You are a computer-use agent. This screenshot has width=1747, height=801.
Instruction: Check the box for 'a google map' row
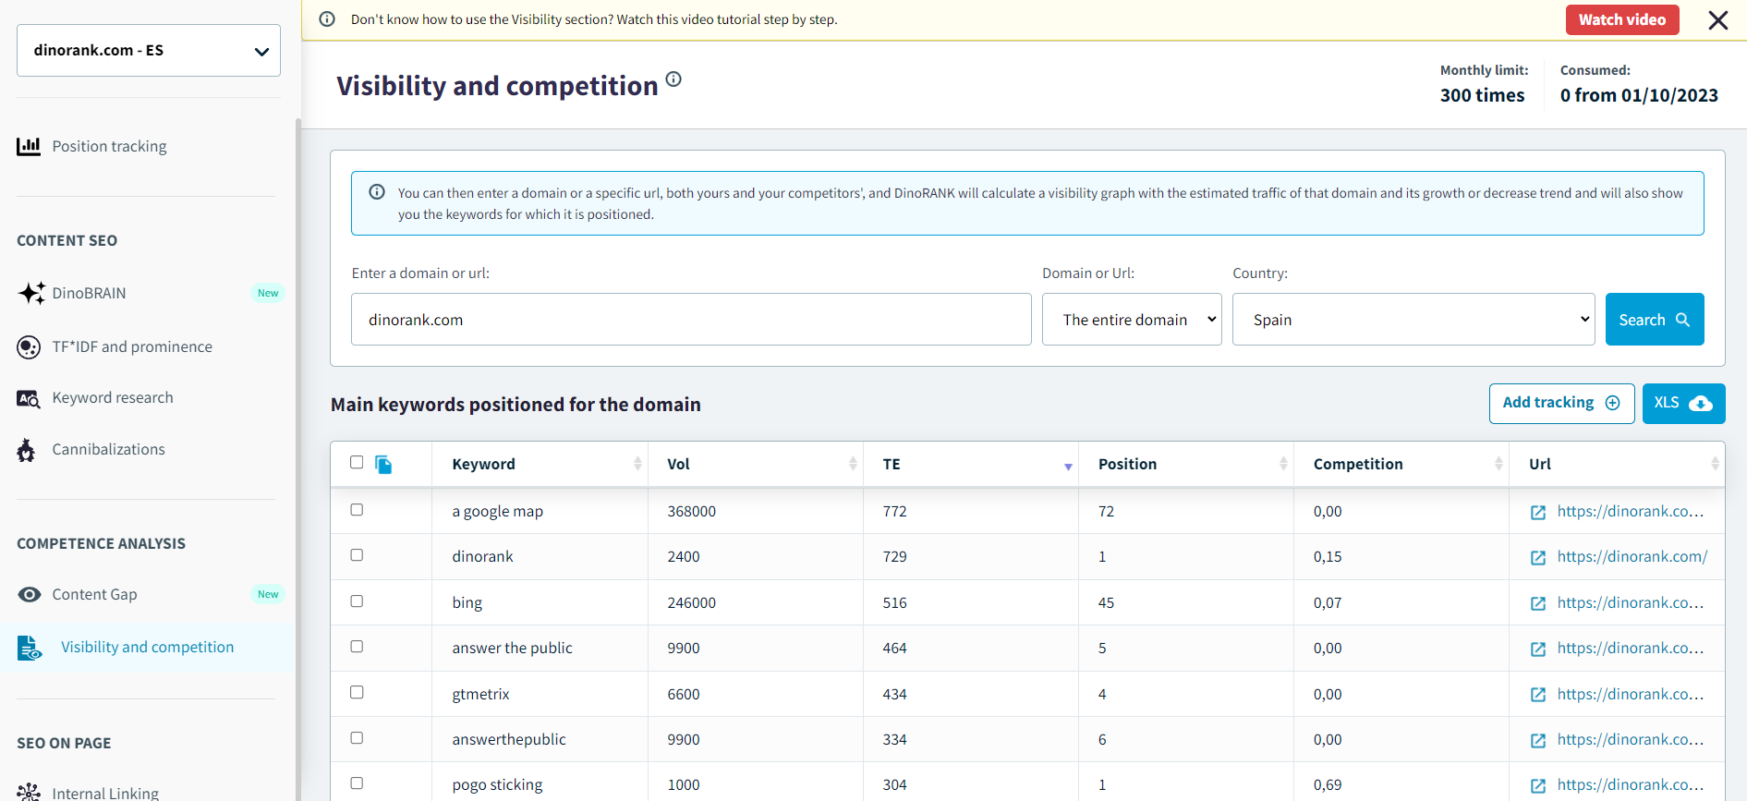(357, 510)
